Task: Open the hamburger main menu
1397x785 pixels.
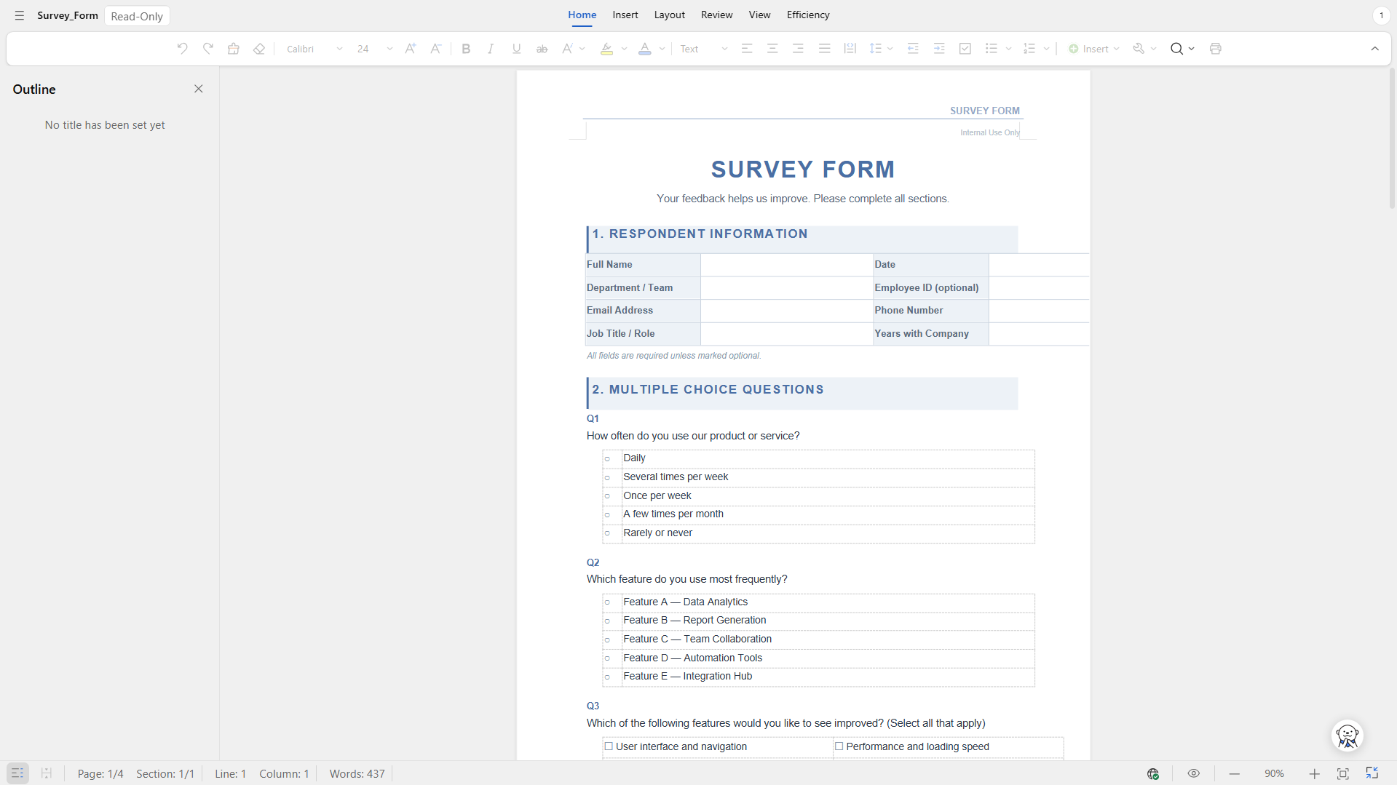Action: (20, 15)
